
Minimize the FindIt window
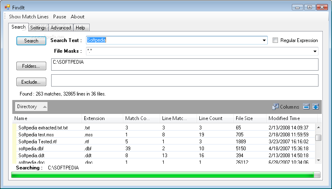(x=297, y=7)
